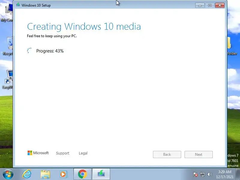This screenshot has width=240, height=180.
Task: Close the Windows 10 Setup window
Action: [220, 5]
